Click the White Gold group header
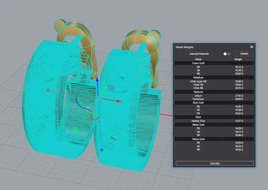268x190 pixels. (214, 125)
